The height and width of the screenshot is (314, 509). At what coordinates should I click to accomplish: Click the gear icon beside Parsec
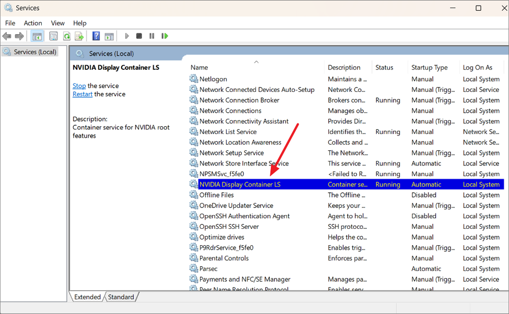tap(194, 269)
